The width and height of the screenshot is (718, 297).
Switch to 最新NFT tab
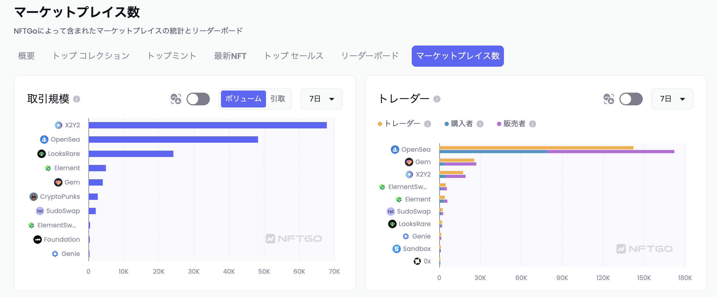point(230,56)
